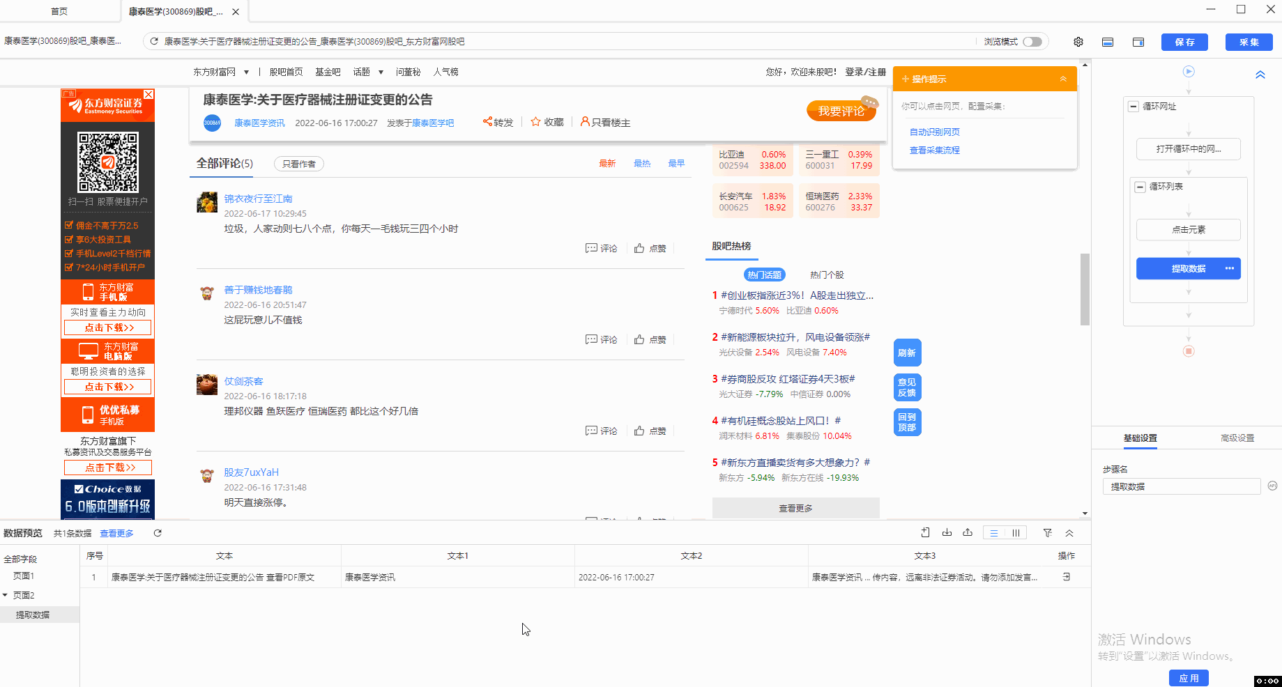The image size is (1282, 687).
Task: Click the run workflow play icon
Action: point(1189,72)
